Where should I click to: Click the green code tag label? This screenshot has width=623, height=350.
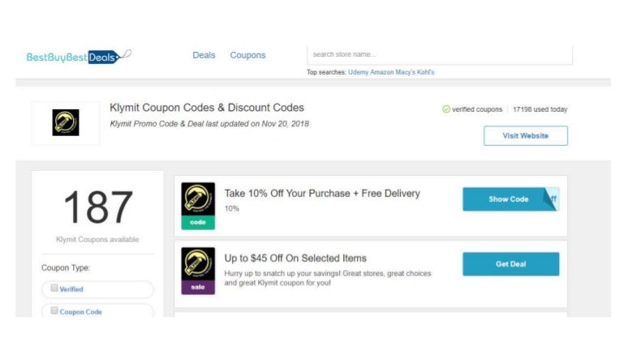198,222
